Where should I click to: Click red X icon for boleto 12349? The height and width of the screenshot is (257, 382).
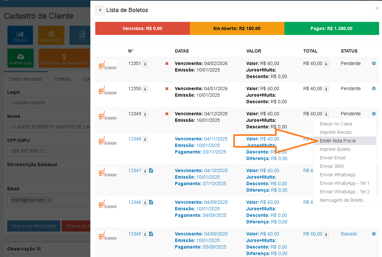click(167, 114)
